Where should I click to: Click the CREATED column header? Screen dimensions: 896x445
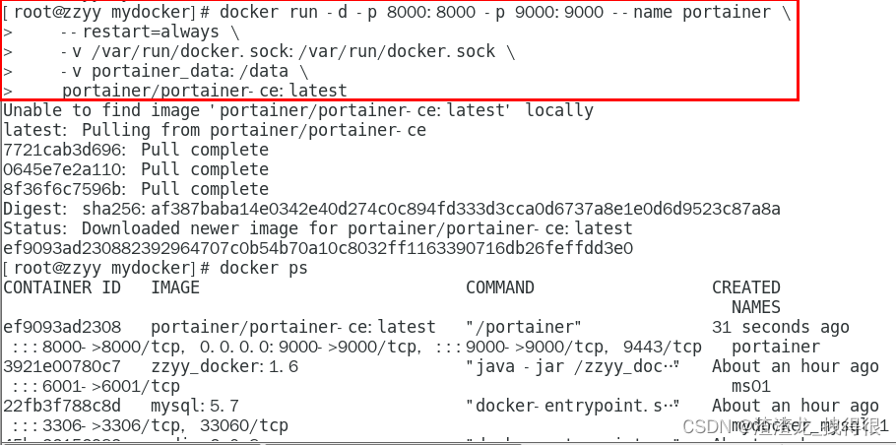click(x=745, y=287)
